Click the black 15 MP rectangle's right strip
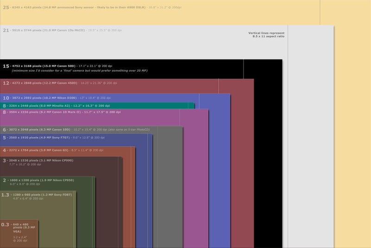This screenshot has height=248, width=371. coord(268,154)
